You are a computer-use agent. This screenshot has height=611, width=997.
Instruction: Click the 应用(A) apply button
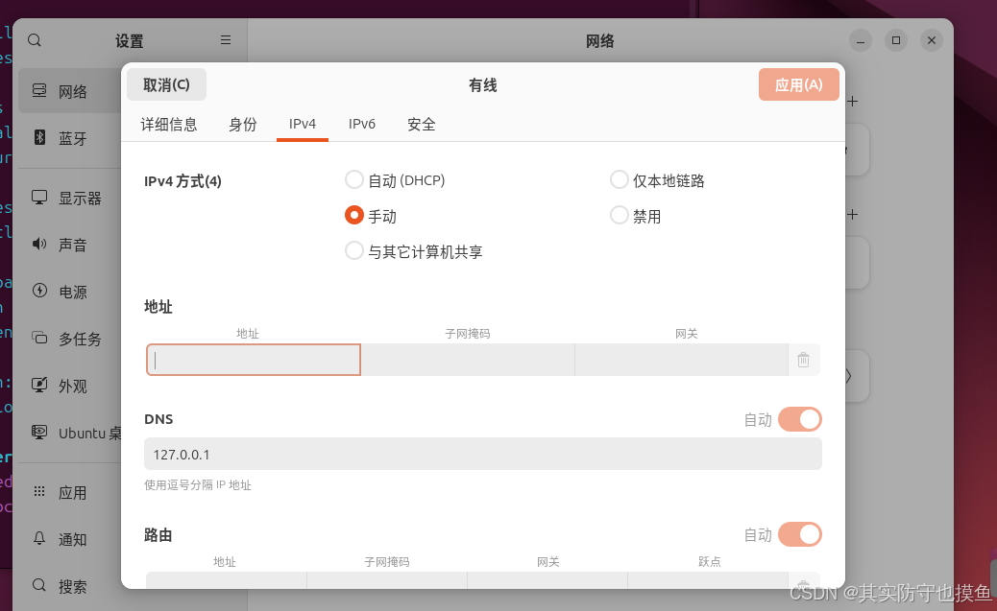pyautogui.click(x=798, y=84)
